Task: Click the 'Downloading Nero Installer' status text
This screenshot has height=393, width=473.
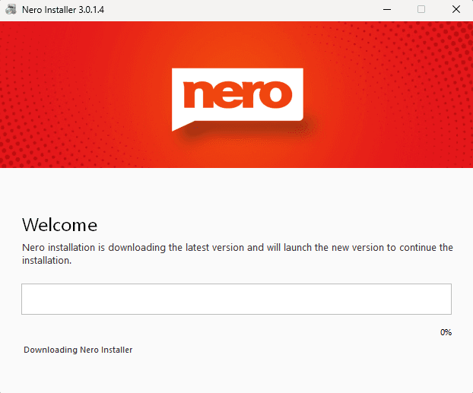Action: pos(78,350)
